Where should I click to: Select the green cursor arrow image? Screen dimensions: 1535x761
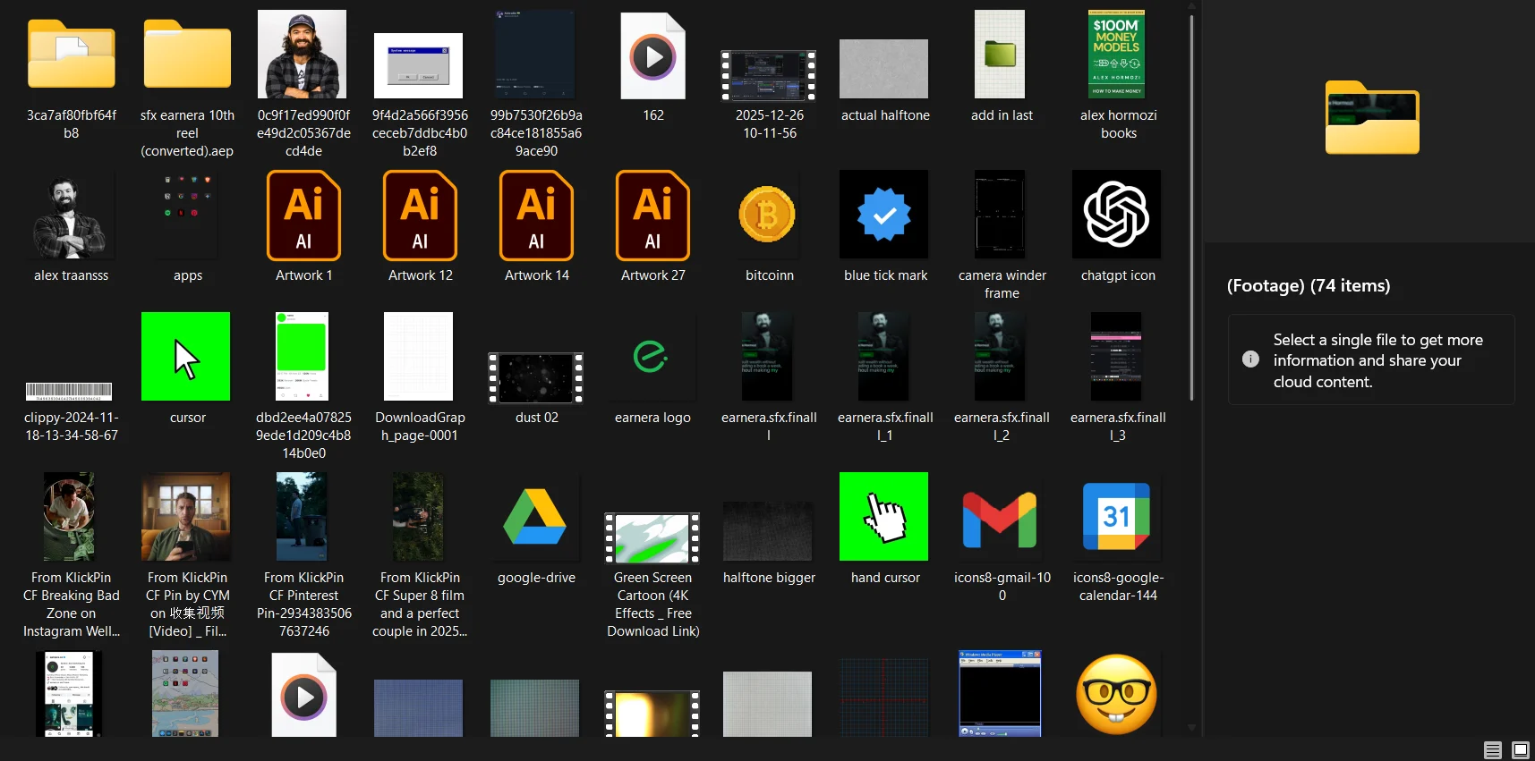186,358
